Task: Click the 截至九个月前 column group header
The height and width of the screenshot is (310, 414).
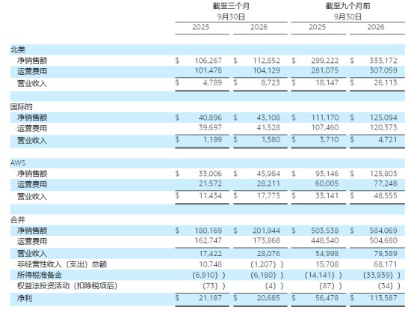Action: [347, 6]
